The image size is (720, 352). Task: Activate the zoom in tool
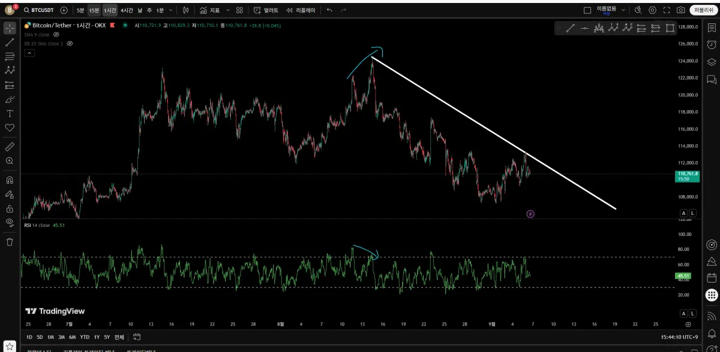[x=10, y=161]
